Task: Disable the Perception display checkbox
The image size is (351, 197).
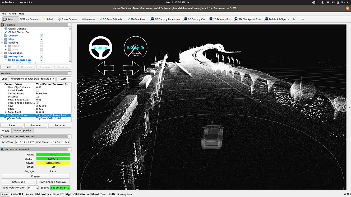Action: pos(41,56)
